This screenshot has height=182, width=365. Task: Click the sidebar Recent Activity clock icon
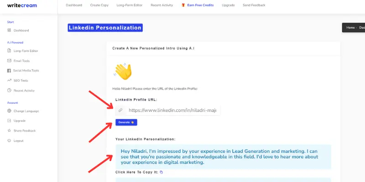[x=9, y=90]
